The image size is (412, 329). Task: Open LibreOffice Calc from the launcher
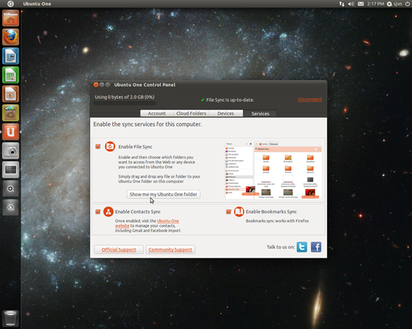coord(10,75)
